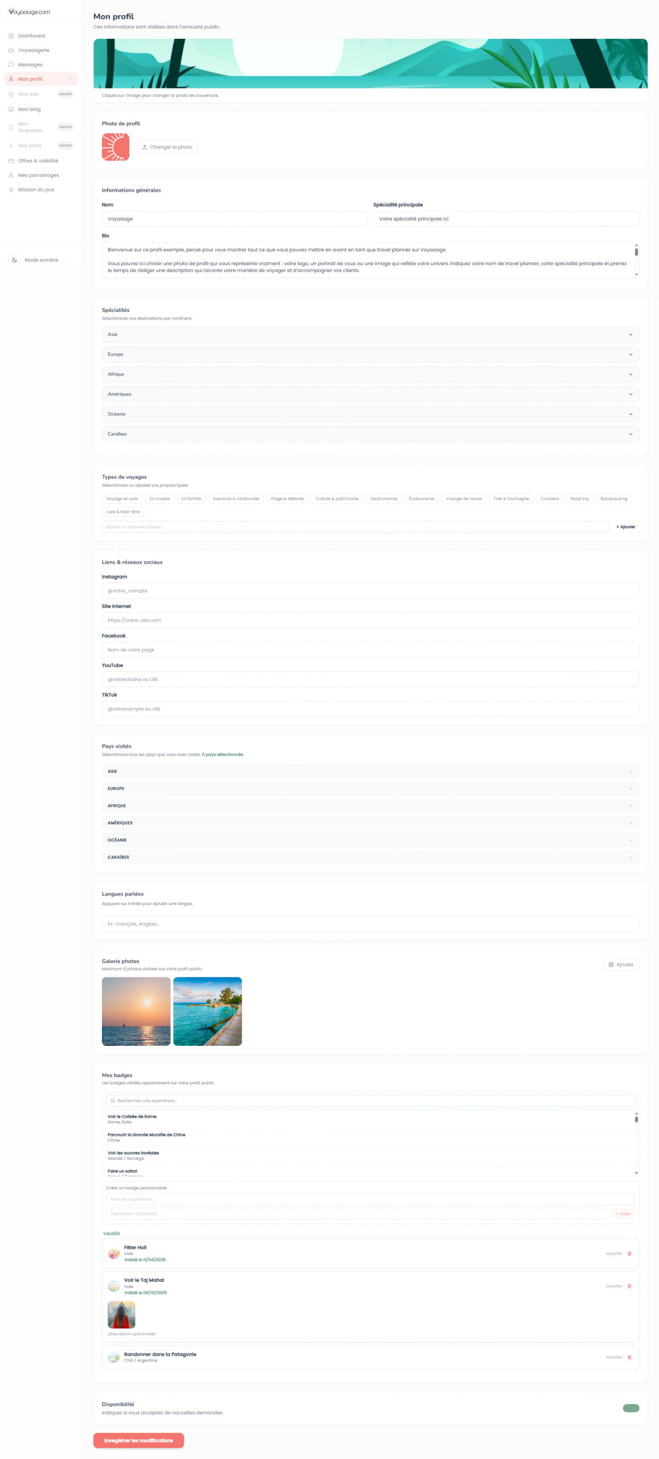
Task: Toggle the En famille travel type
Action: (x=191, y=499)
